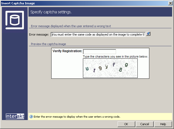Click the InterAKT logo
The width and height of the screenshot is (174, 129).
pyautogui.click(x=15, y=116)
